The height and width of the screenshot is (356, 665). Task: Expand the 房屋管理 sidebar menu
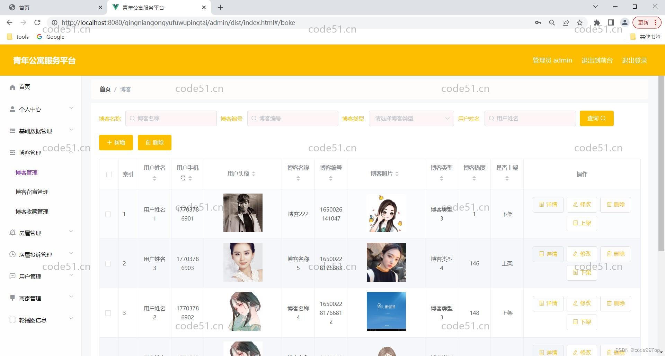[x=41, y=233]
